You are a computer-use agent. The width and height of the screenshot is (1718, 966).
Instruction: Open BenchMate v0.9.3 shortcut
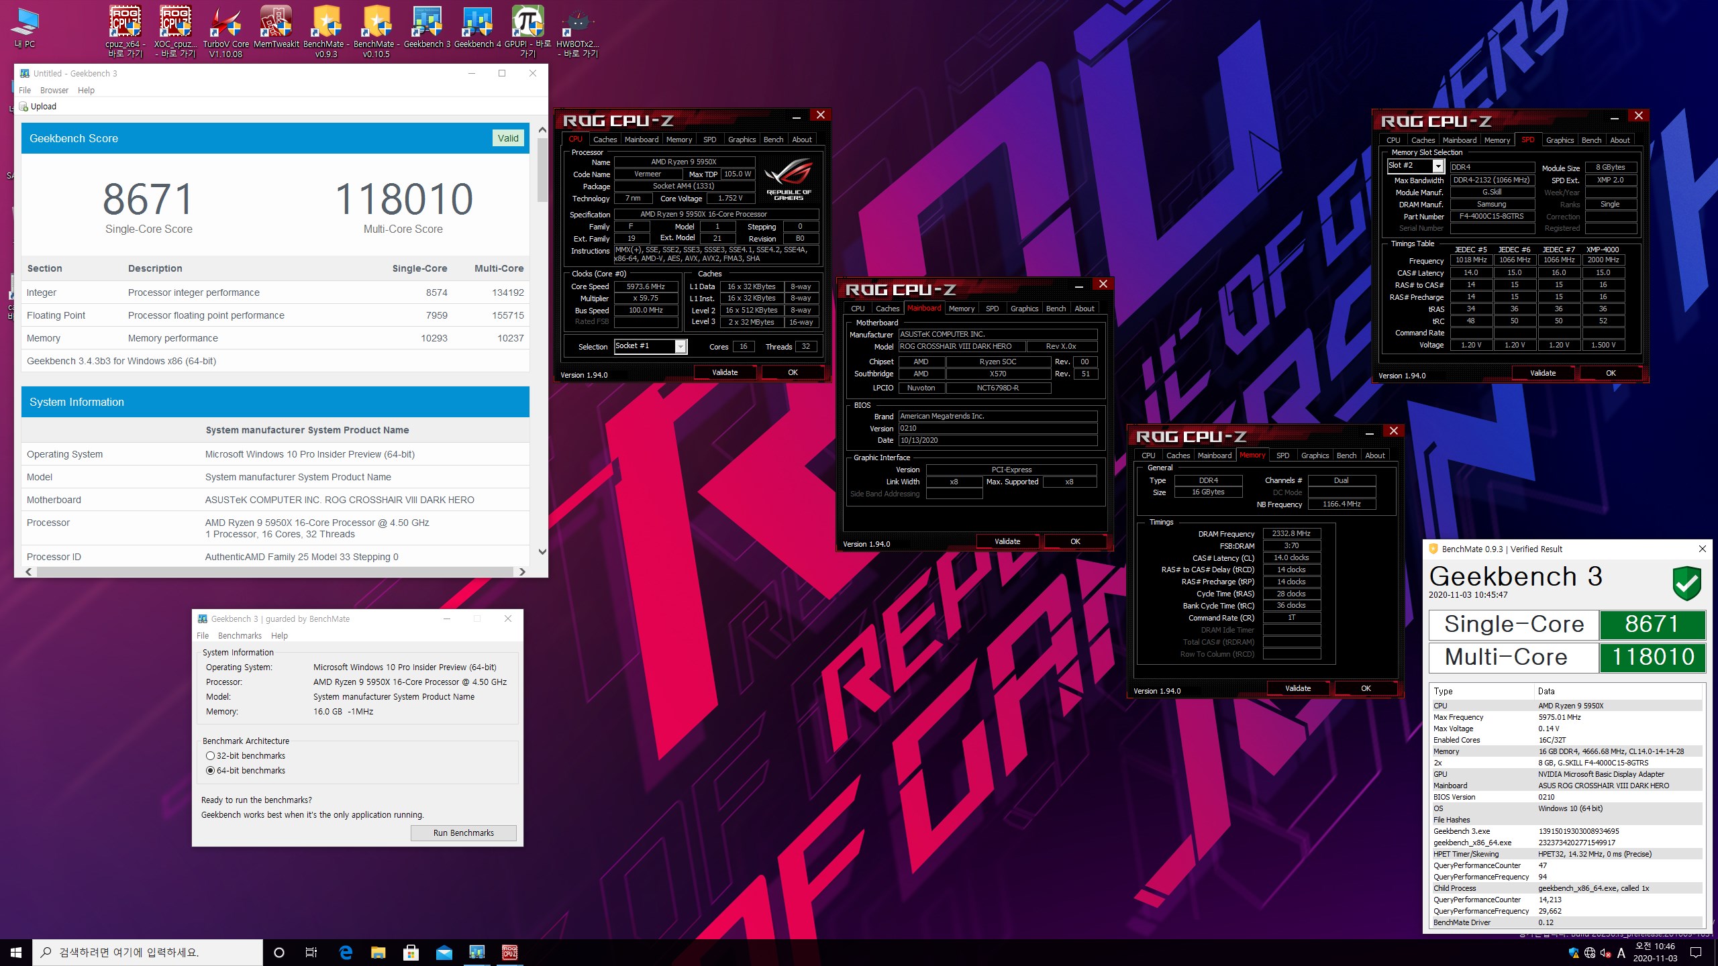point(325,32)
